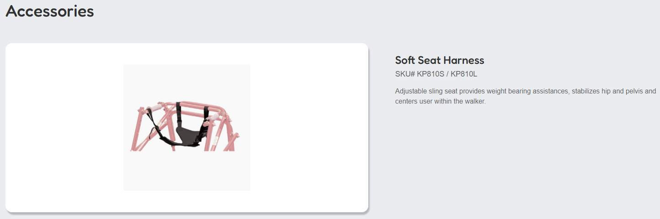Click 'Adjustable sling seat' description start
The height and width of the screenshot is (219, 660).
click(427, 91)
